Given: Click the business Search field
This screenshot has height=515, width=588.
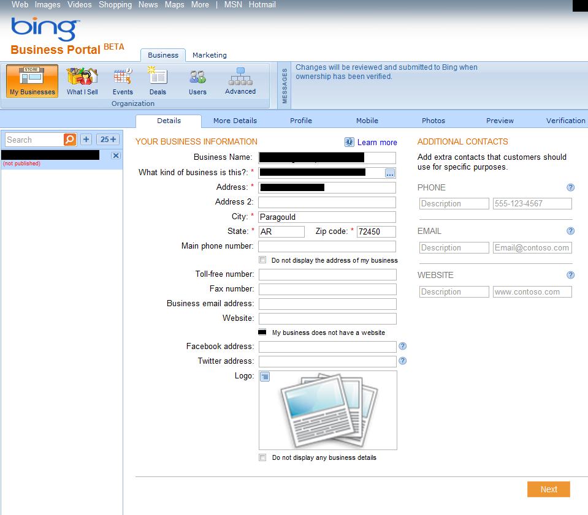Looking at the screenshot, I should pos(34,140).
